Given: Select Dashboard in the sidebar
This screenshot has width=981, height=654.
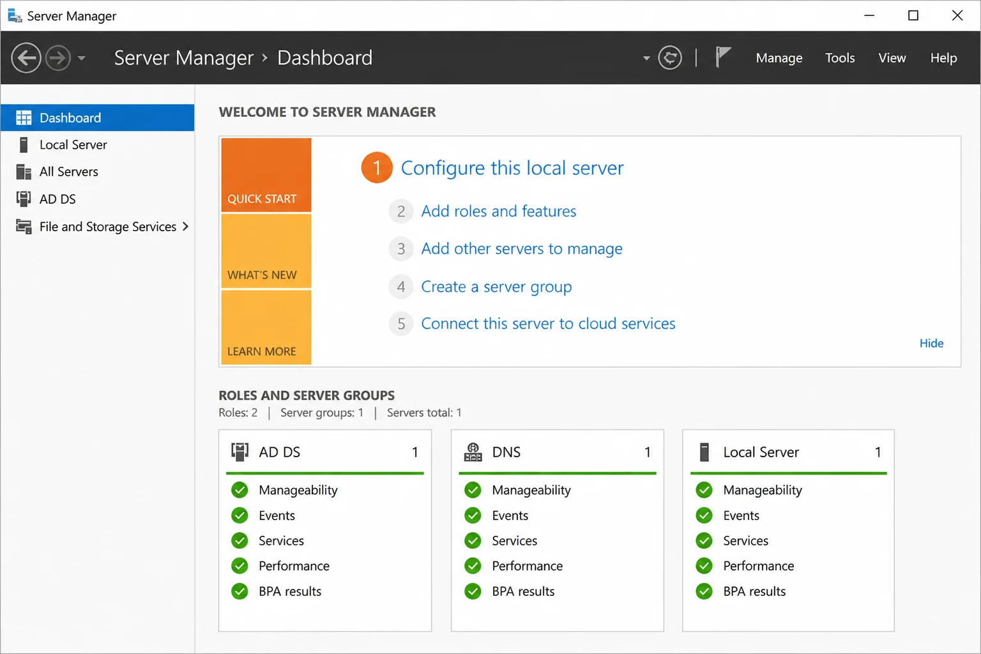Looking at the screenshot, I should point(98,118).
